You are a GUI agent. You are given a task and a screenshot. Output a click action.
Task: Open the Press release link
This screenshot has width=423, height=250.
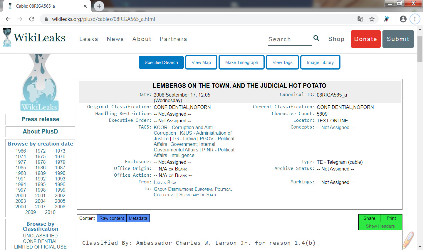pyautogui.click(x=40, y=119)
